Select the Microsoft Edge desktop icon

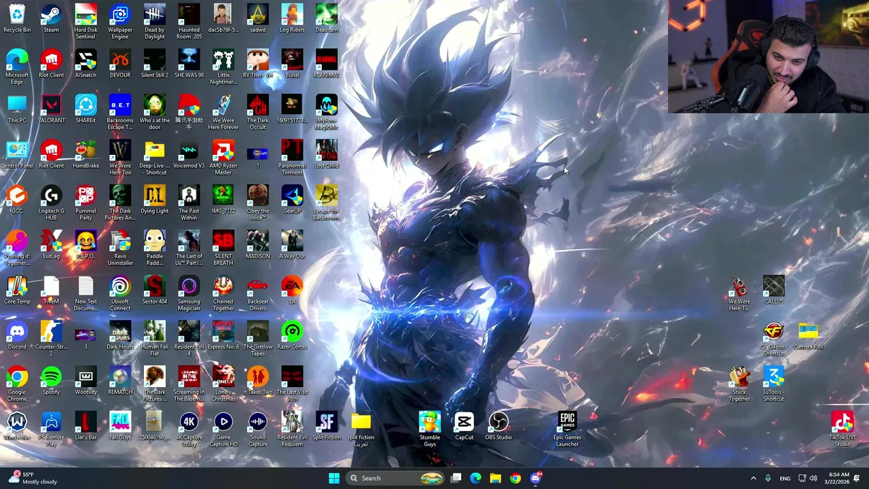[x=17, y=67]
